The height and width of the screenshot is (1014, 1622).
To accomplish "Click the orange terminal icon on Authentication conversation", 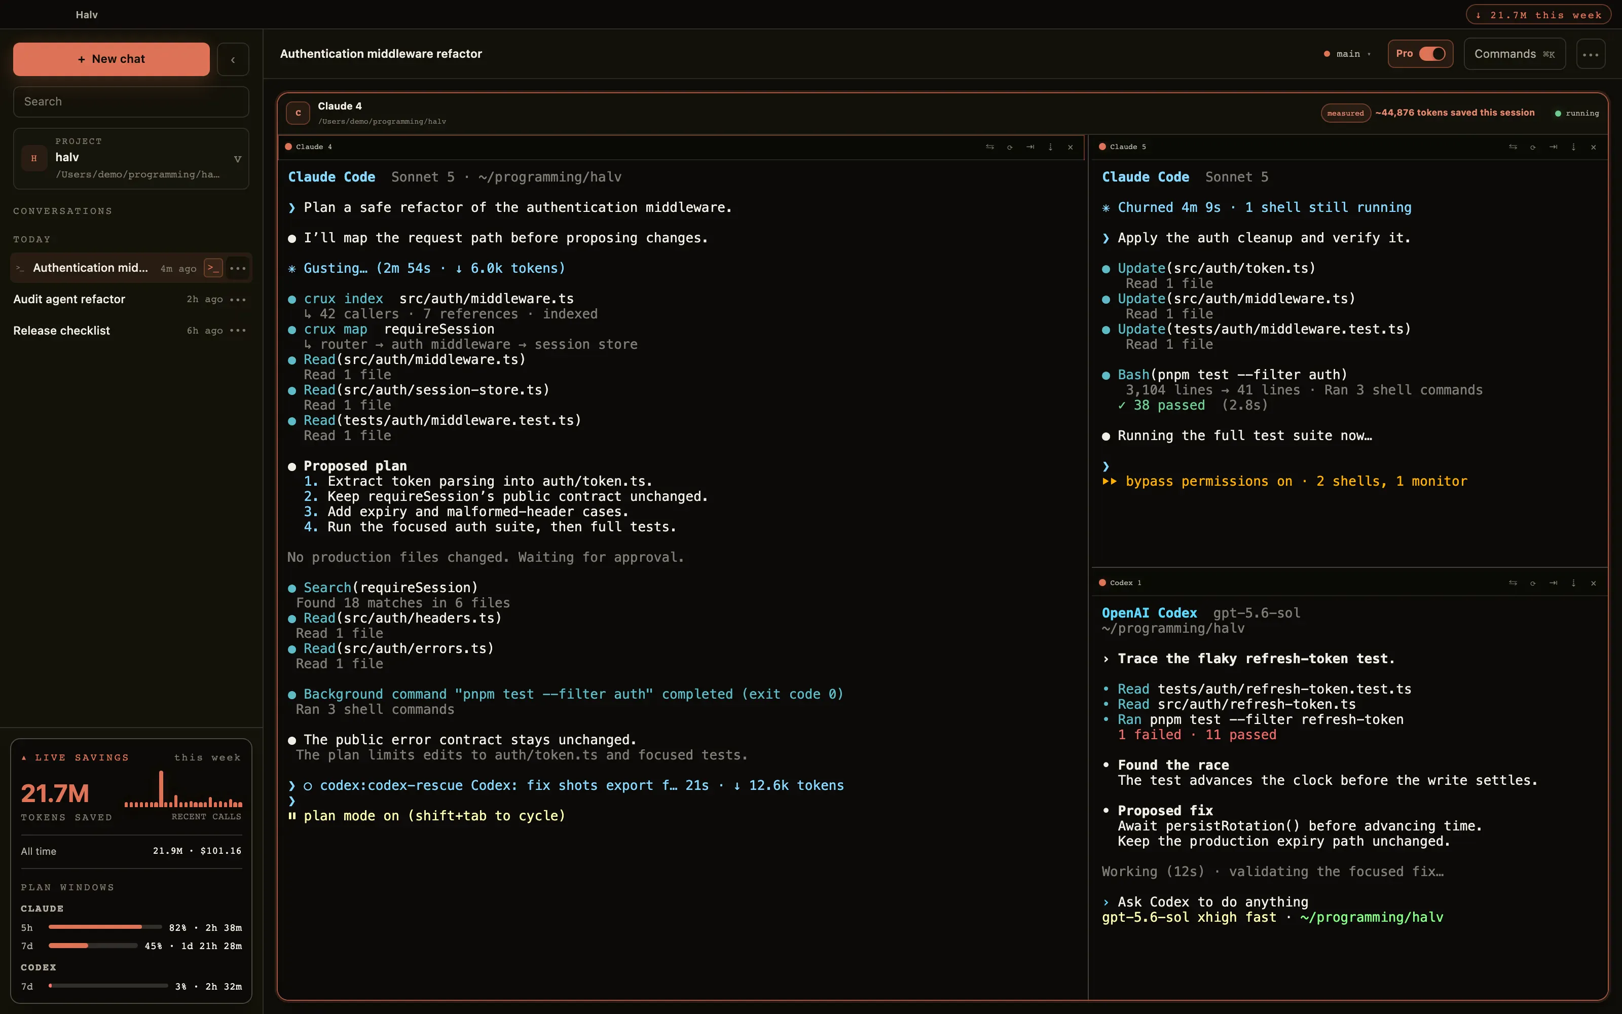I will click(213, 268).
